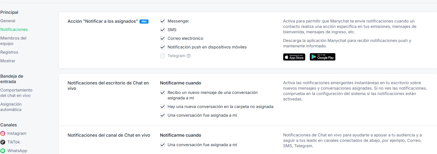Image resolution: width=437 pixels, height=154 pixels.
Task: Click the TikTok channel icon
Action: click(3, 142)
